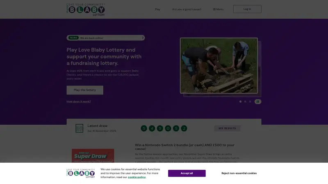
Task: Click the 'Play Love Blaby Lottery' hero heading
Action: (104, 56)
